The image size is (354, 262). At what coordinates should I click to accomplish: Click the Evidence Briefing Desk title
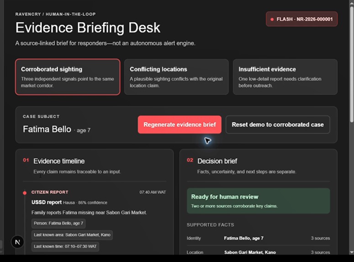(88, 28)
